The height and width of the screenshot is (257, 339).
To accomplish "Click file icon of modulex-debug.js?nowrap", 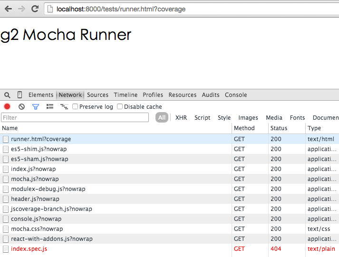I will click(6, 189).
